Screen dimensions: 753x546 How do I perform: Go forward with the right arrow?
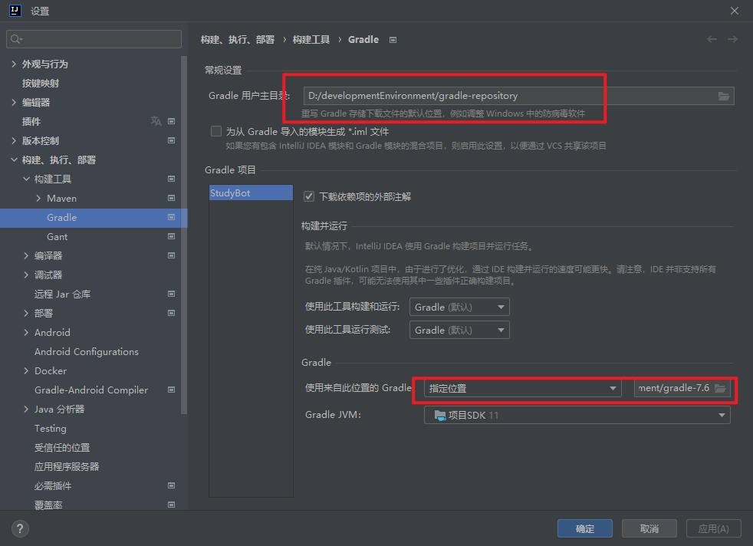pyautogui.click(x=732, y=39)
